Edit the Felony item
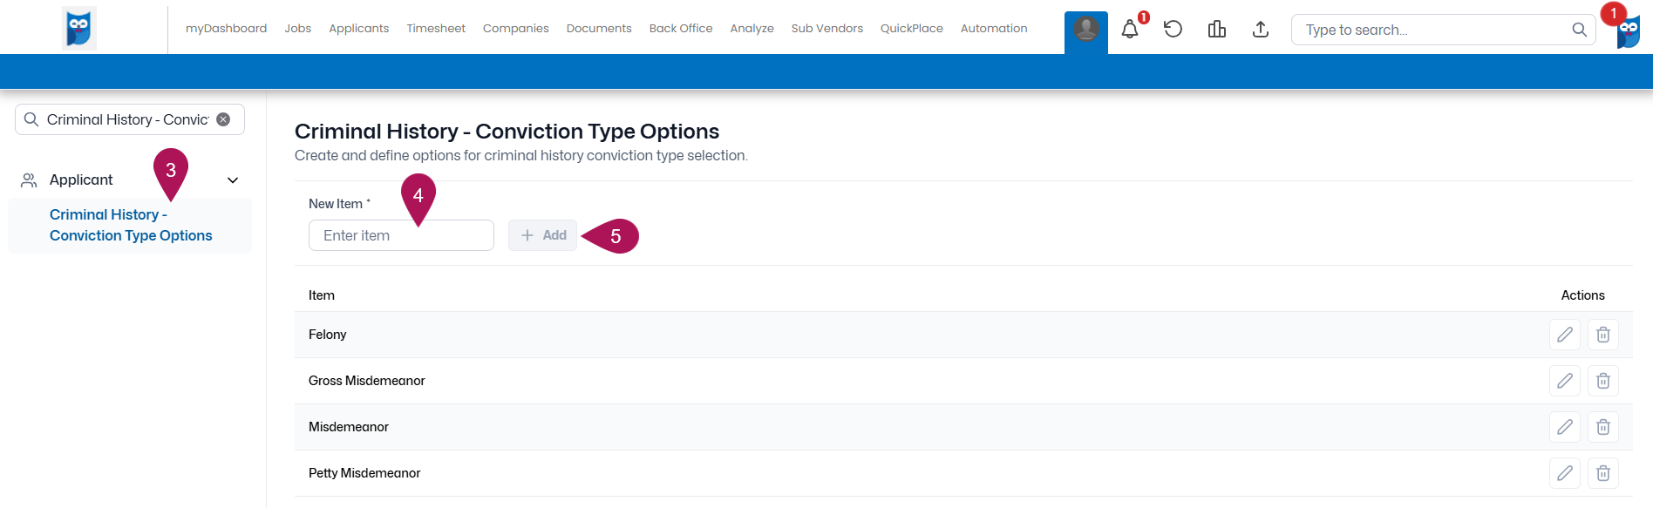 (x=1565, y=335)
